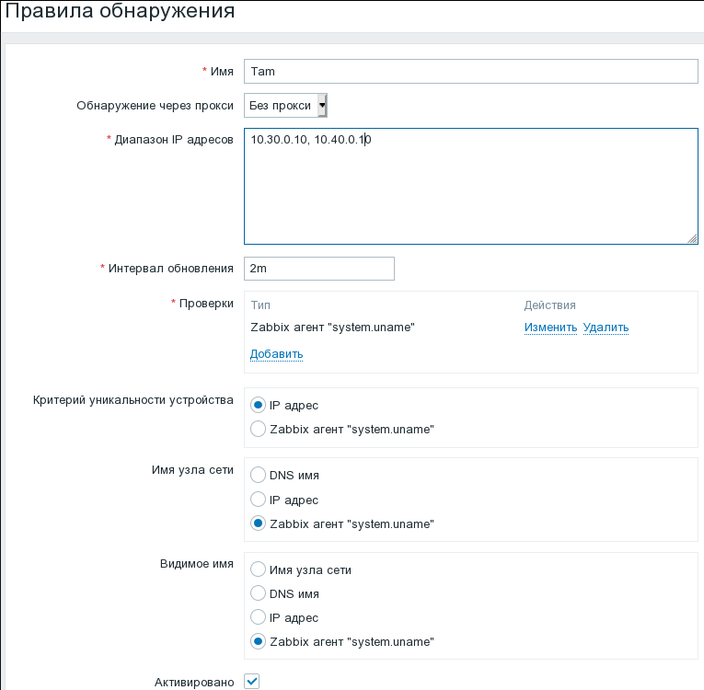The height and width of the screenshot is (690, 704).
Task: Click dropdown arrow next to Без прокси
Action: [x=322, y=106]
